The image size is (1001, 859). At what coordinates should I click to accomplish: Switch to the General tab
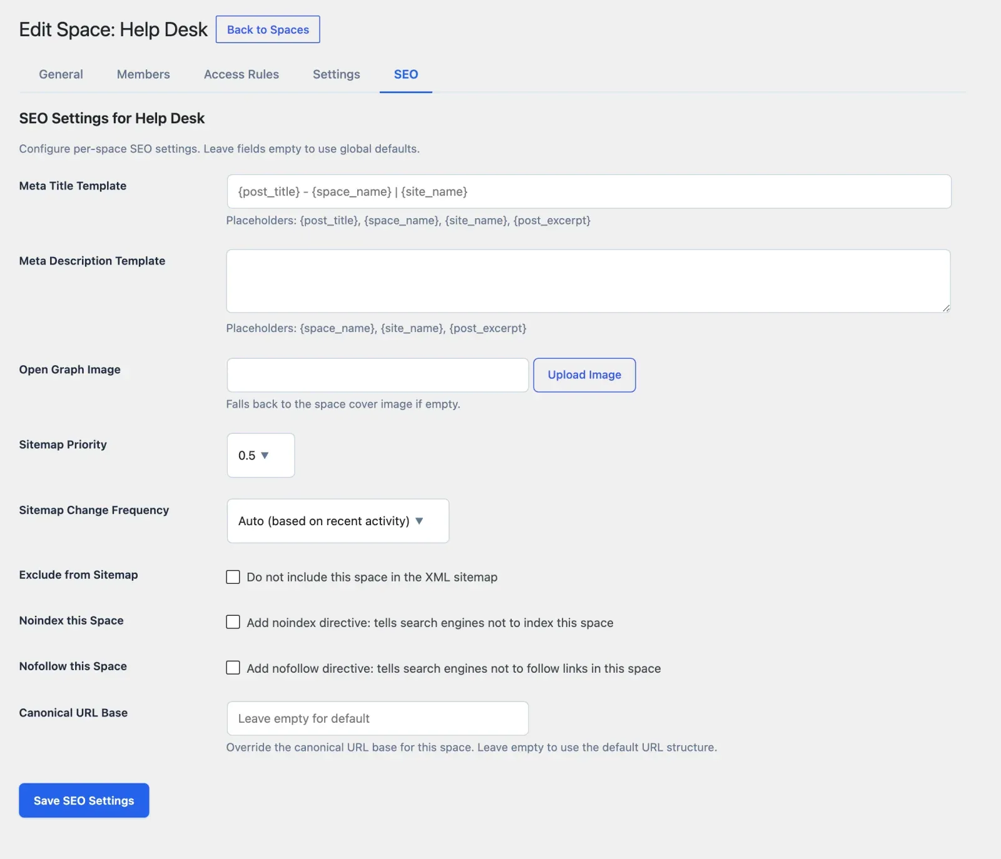point(61,74)
